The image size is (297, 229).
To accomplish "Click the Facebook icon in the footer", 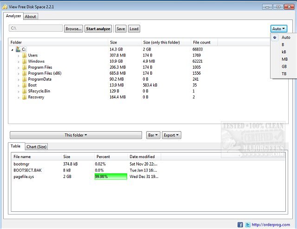I will 240,225.
